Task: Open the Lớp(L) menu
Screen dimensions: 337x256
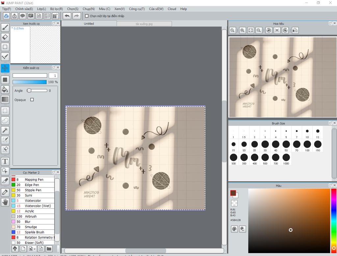Action: point(41,9)
